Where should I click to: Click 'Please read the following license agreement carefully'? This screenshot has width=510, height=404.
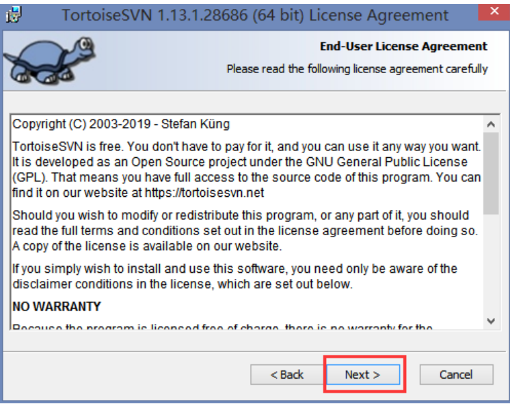coord(357,69)
